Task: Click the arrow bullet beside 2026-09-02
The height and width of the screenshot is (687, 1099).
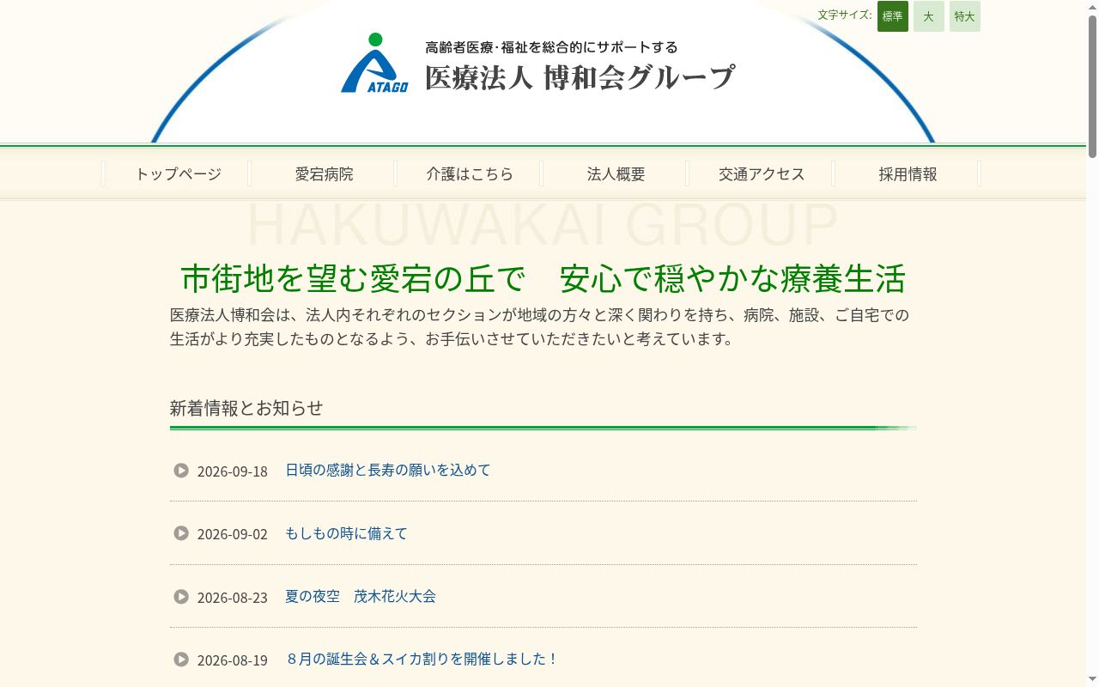Action: (x=181, y=533)
